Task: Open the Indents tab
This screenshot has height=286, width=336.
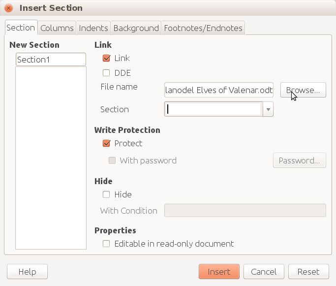Action: (93, 28)
